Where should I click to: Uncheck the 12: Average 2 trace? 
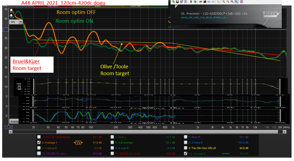(x=186, y=153)
